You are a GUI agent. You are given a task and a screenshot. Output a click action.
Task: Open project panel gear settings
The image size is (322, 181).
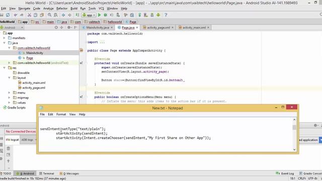click(x=69, y=27)
